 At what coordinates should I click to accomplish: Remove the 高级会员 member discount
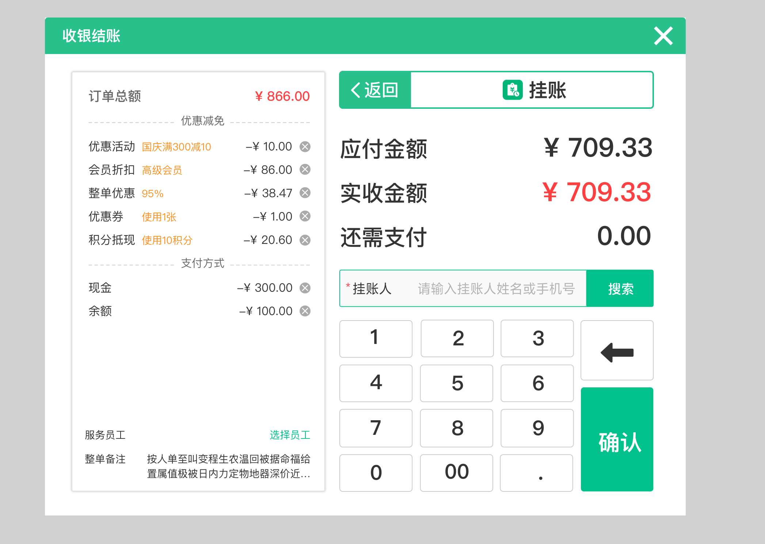[305, 170]
